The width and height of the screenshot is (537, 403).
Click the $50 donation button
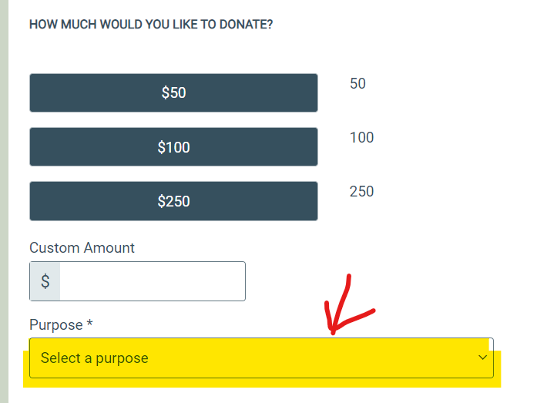(x=173, y=92)
